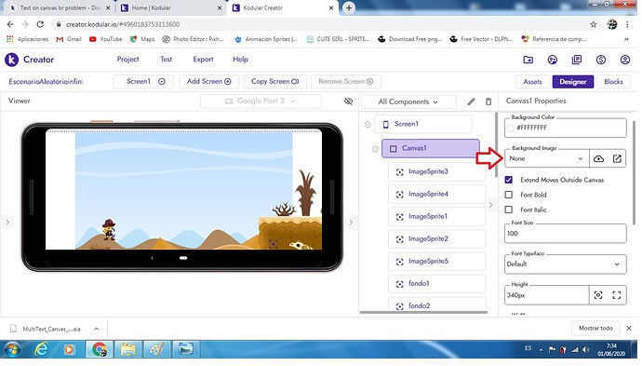Switch to Text on canvas problem tab
Screen dimensions: 642x366
(x=60, y=7)
